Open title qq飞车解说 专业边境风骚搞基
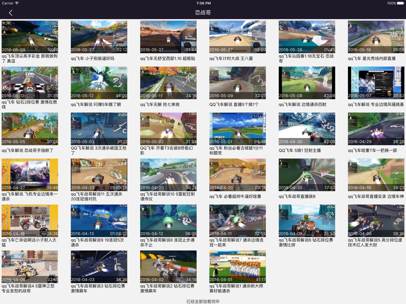406x304 pixels. point(376,105)
